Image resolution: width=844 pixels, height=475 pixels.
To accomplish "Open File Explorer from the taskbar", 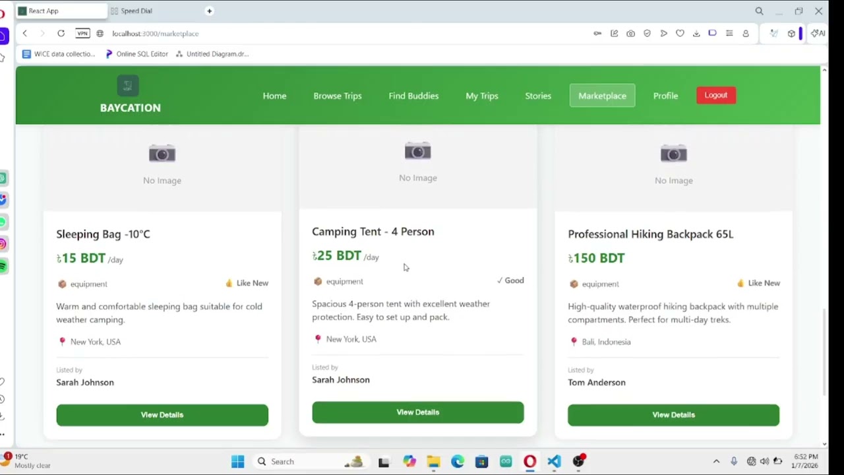I will point(433,461).
